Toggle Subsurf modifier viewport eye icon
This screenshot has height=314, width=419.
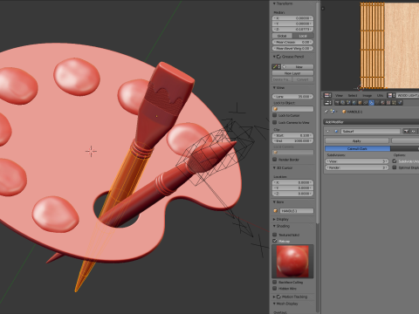pyautogui.click(x=414, y=131)
